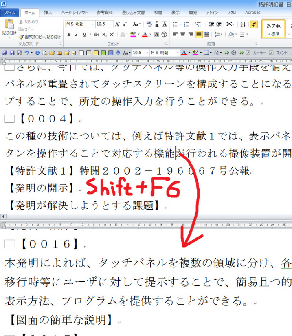Select Justify paragraph alignment icon
This screenshot has width=292, height=336.
[x=199, y=34]
